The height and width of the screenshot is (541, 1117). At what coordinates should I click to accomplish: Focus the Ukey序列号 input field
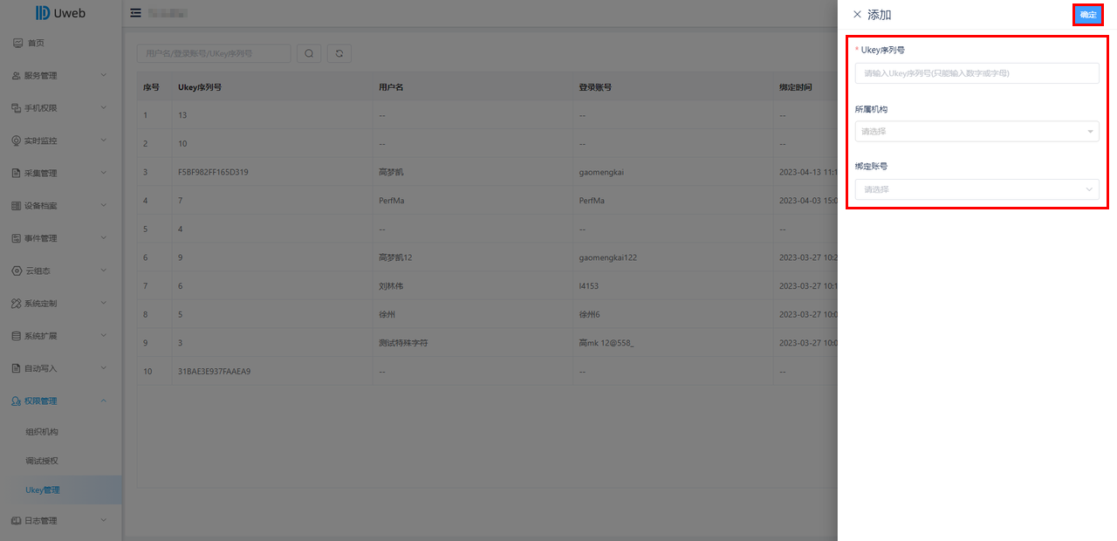tap(977, 73)
